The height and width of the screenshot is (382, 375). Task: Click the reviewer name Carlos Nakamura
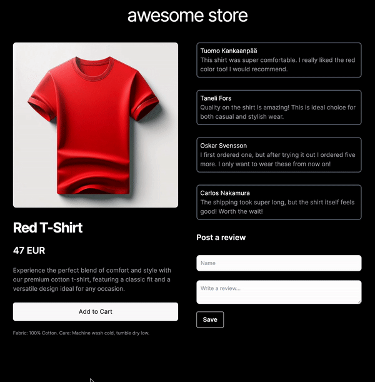(225, 193)
